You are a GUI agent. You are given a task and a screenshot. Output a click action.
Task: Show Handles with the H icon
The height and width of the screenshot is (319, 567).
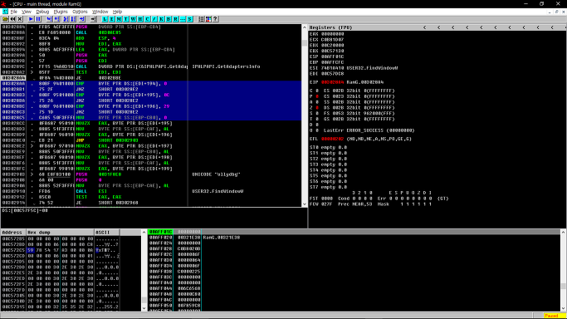click(140, 19)
